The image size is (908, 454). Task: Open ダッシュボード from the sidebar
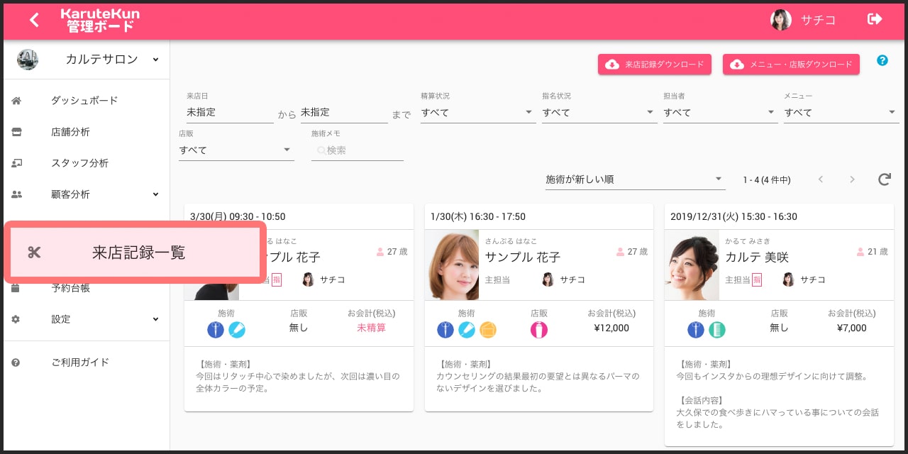pyautogui.click(x=84, y=101)
